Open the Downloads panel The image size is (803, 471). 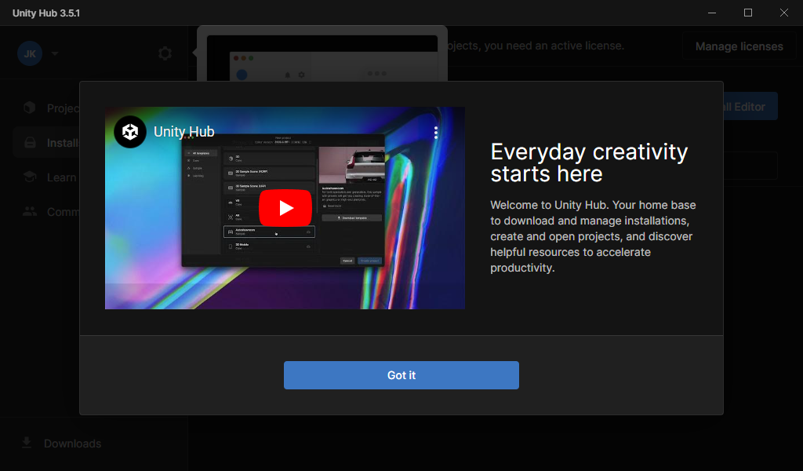click(61, 444)
